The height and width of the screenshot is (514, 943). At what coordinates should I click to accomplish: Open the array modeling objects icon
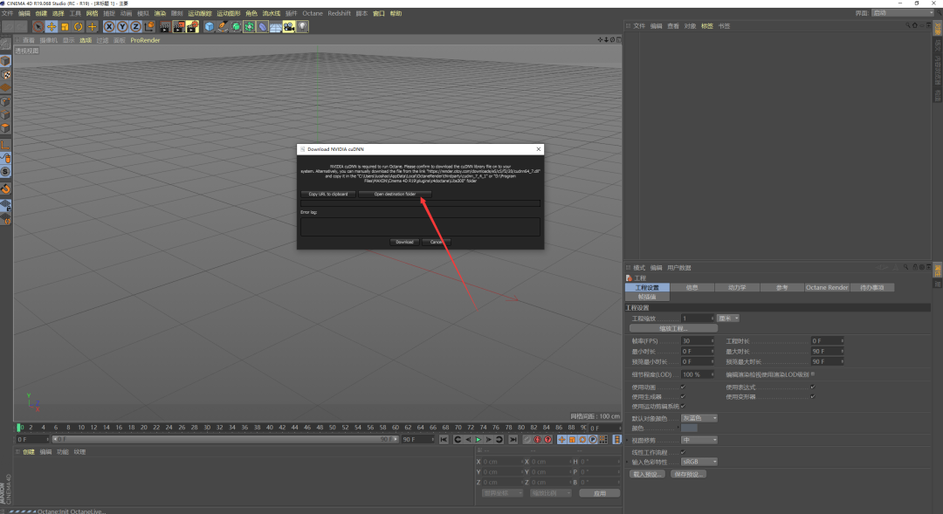(x=249, y=26)
